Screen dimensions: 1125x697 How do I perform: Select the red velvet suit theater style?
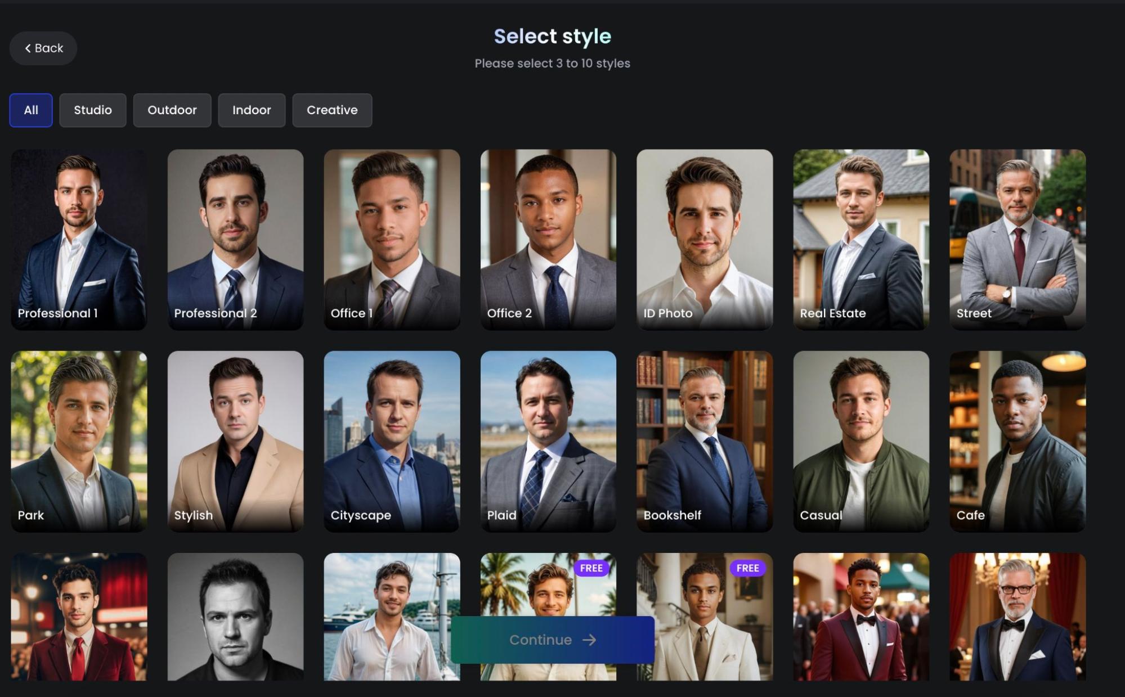(79, 617)
